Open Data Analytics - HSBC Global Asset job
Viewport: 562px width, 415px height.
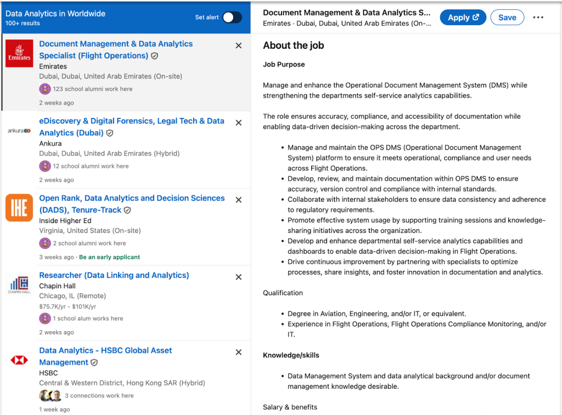[105, 350]
